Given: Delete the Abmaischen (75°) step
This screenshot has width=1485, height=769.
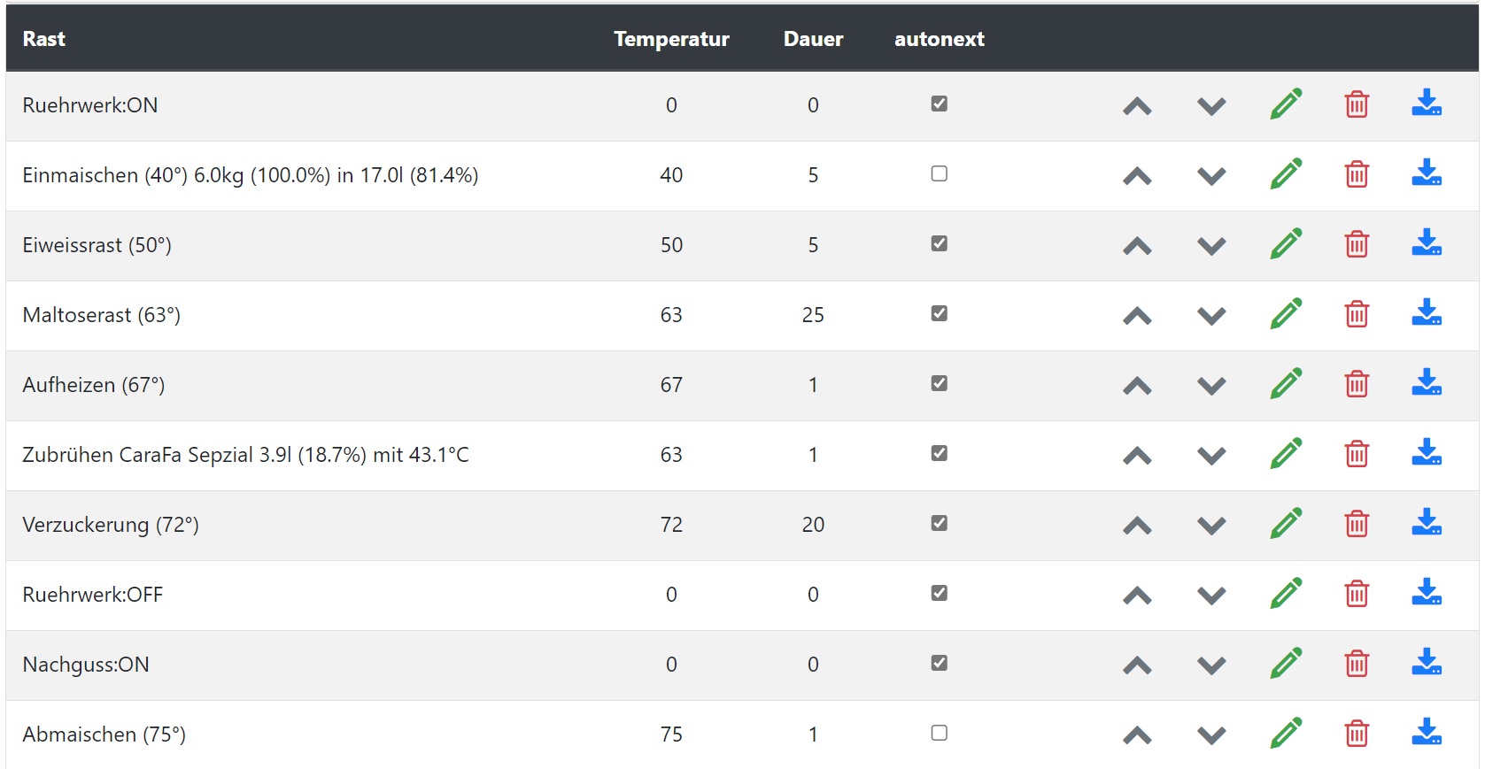Looking at the screenshot, I should coord(1357,734).
